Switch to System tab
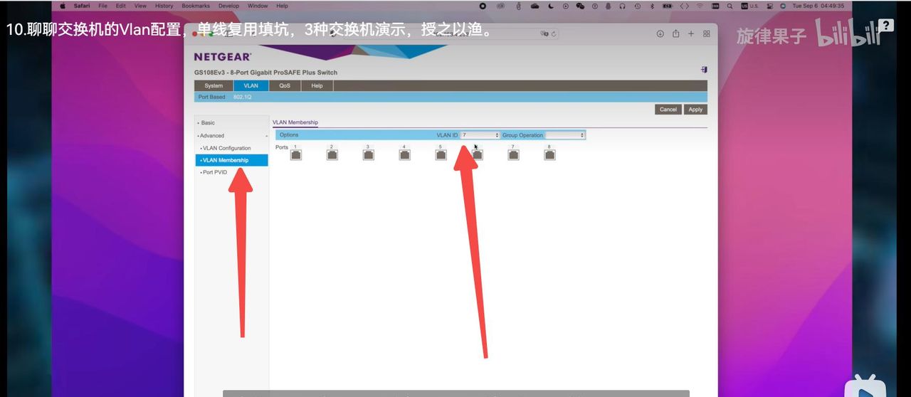The image size is (911, 397). point(214,85)
